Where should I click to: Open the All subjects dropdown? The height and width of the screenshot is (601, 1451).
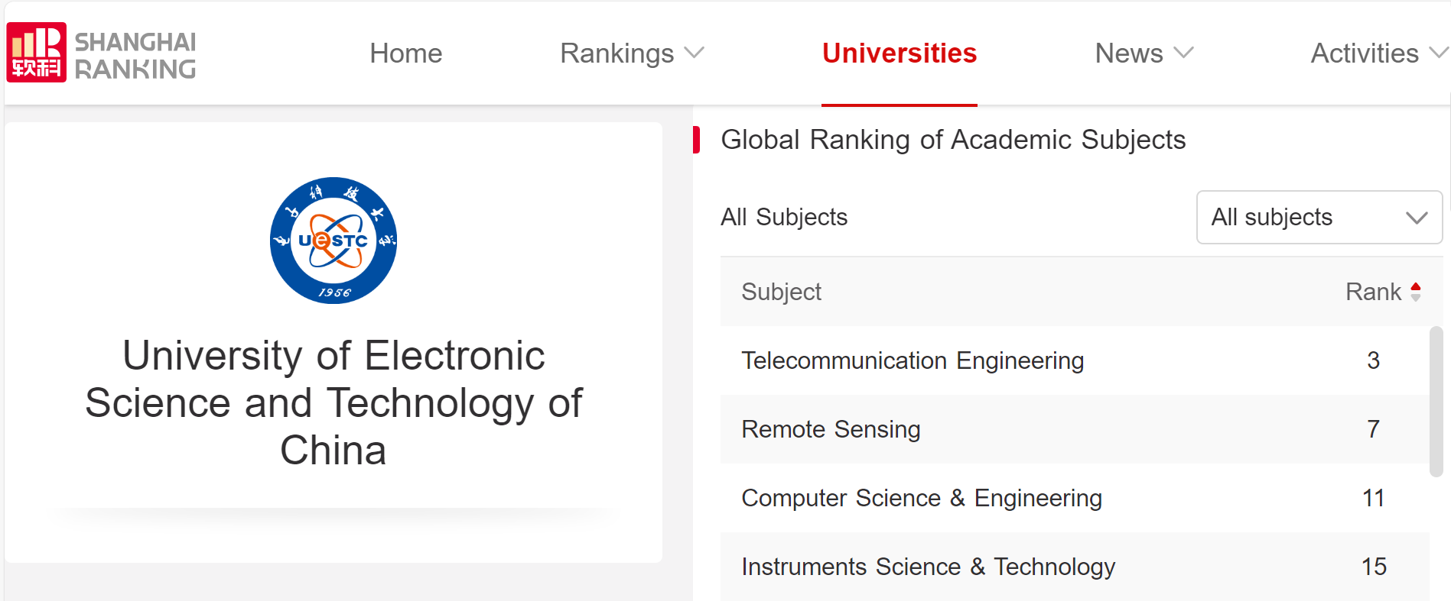[1319, 218]
